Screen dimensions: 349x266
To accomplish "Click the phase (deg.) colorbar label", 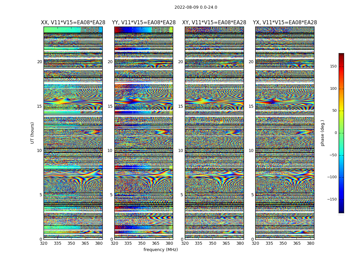I will coord(322,133).
